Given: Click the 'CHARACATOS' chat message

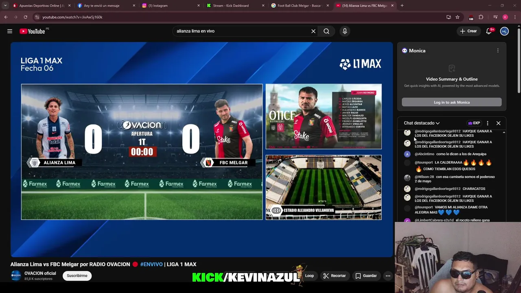Looking at the screenshot, I should pos(474,188).
